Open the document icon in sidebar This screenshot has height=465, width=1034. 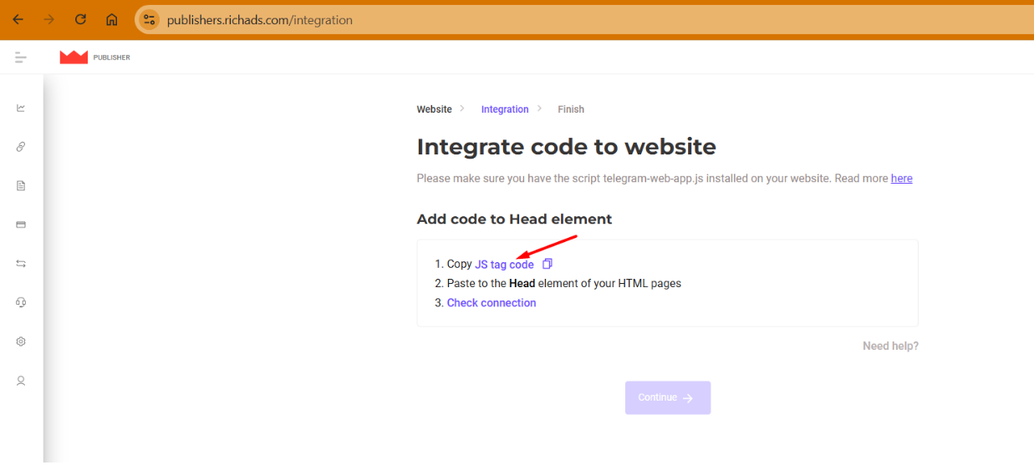click(21, 185)
